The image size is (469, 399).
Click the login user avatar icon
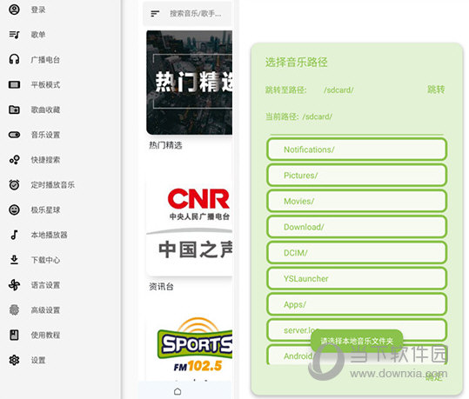click(x=14, y=10)
